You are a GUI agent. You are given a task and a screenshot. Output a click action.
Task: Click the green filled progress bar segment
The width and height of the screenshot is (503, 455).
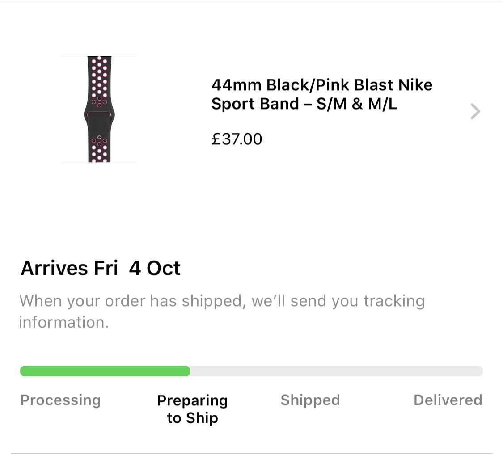pos(105,371)
